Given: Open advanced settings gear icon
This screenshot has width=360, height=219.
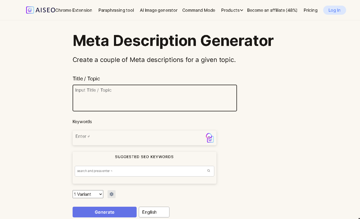Looking at the screenshot, I should pyautogui.click(x=112, y=194).
